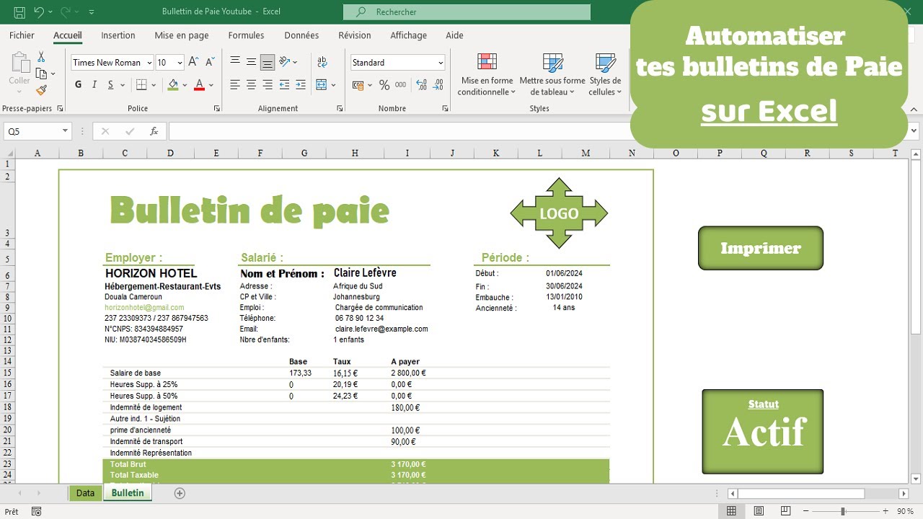Select the Format Painter brush icon

(41, 90)
